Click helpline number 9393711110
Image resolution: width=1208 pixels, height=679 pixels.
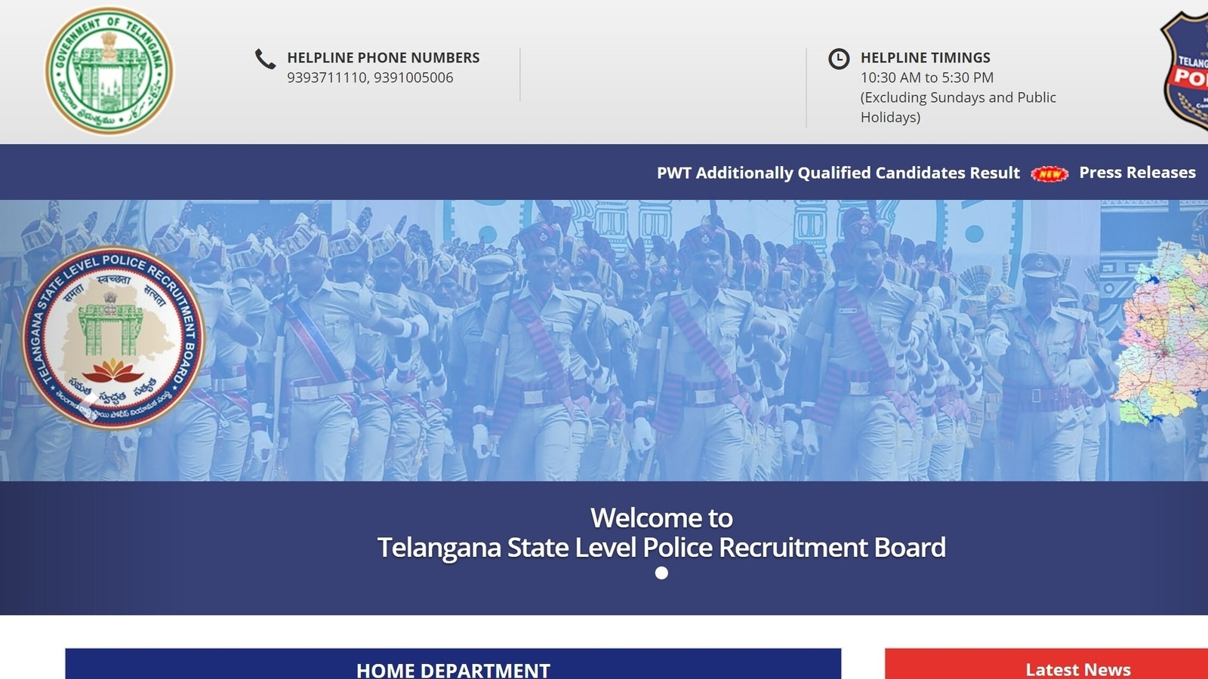point(326,78)
